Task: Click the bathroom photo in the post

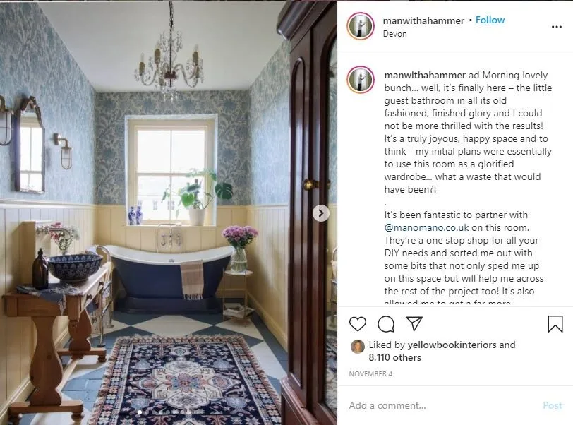Action: tap(169, 213)
